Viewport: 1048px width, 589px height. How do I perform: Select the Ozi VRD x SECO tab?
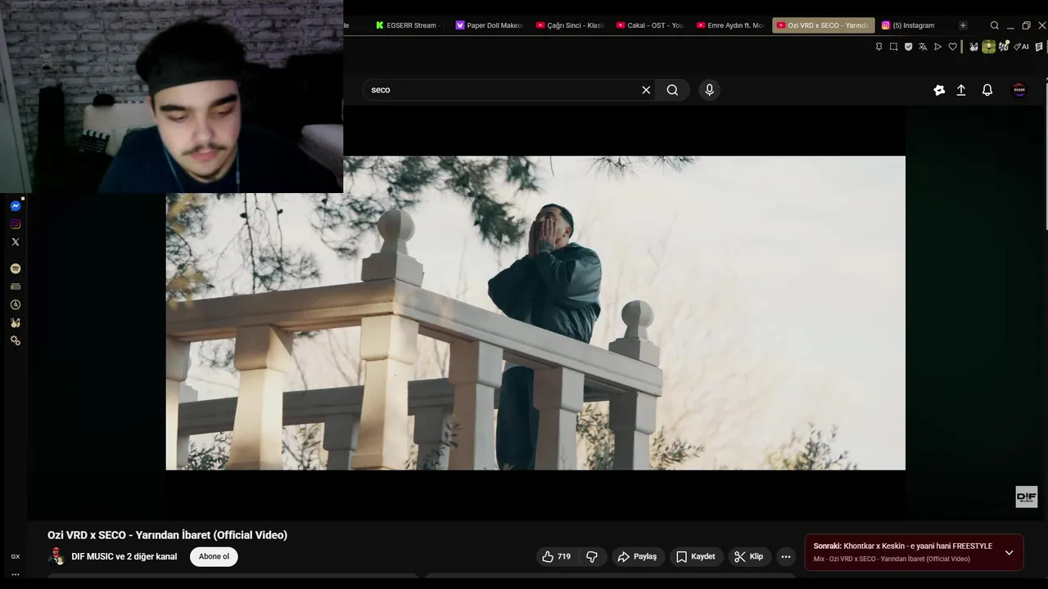pyautogui.click(x=823, y=25)
